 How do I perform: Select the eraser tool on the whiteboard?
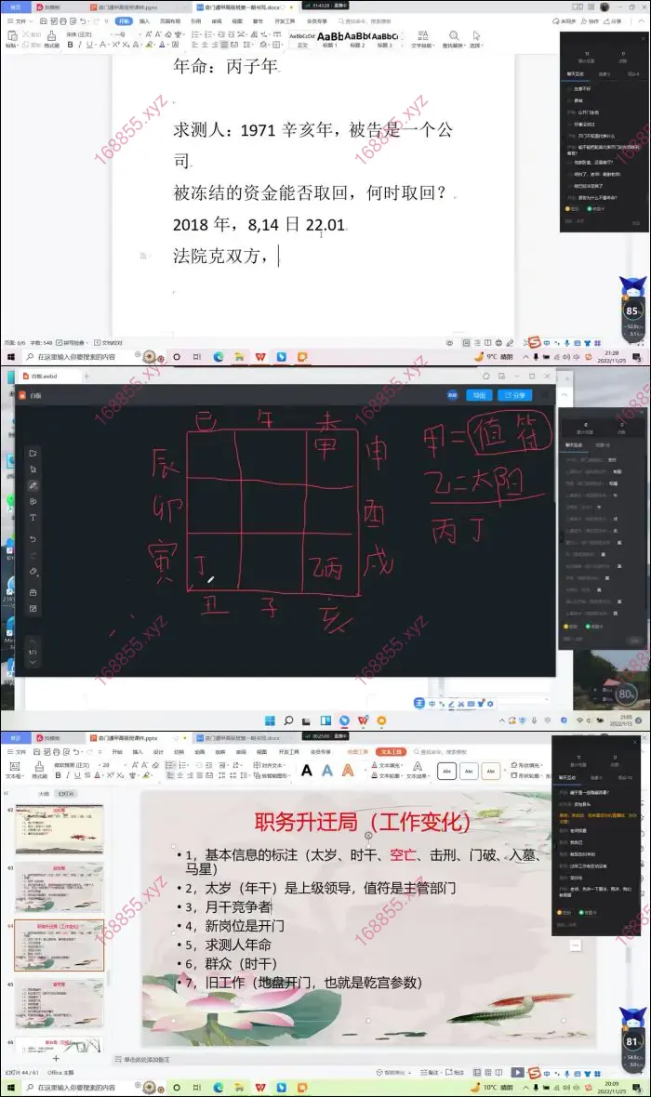click(x=33, y=572)
